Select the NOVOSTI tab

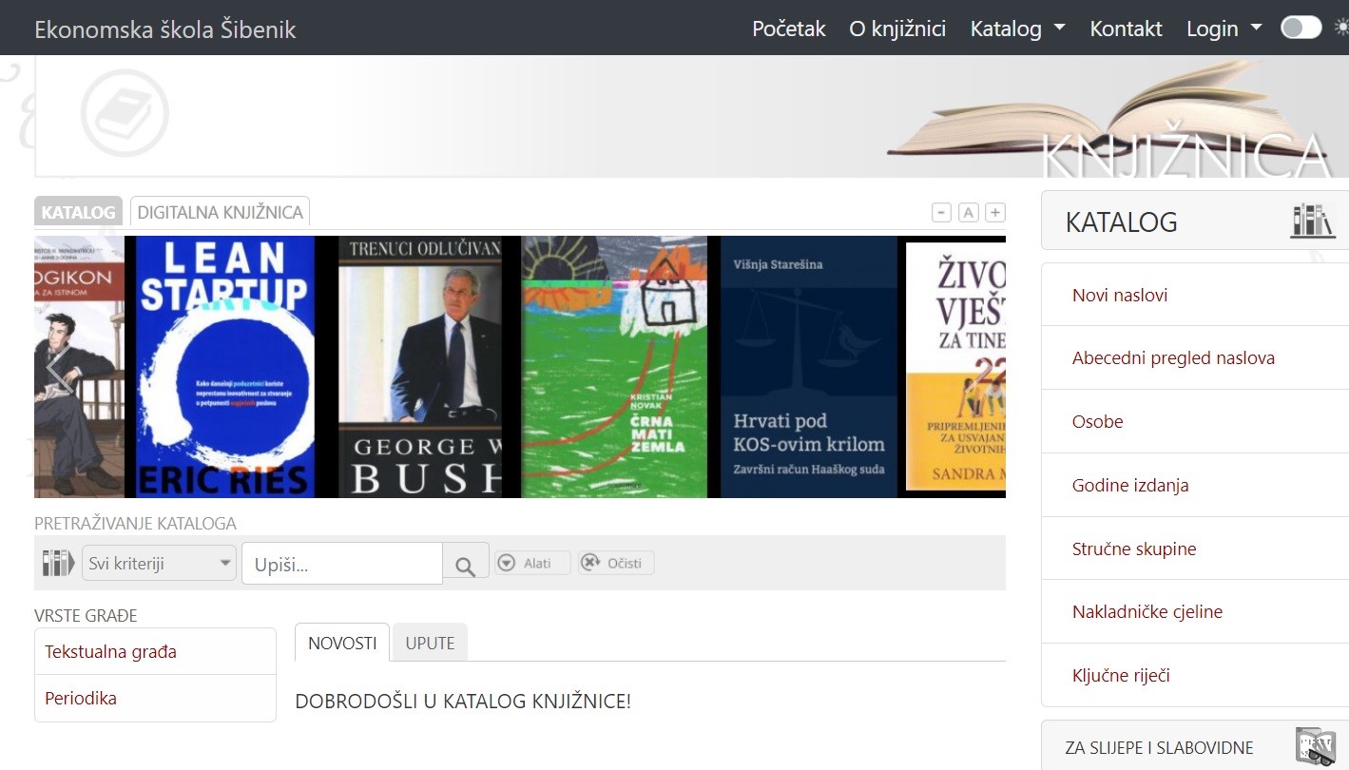click(342, 643)
